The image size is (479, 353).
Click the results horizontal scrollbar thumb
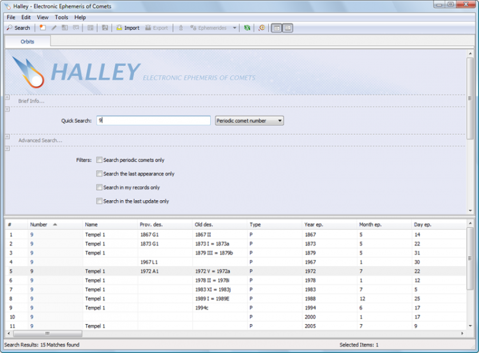coord(48,333)
